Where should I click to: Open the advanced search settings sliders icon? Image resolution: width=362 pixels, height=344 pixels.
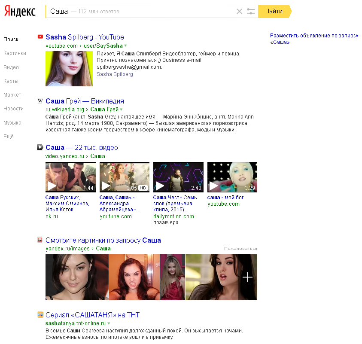point(251,11)
